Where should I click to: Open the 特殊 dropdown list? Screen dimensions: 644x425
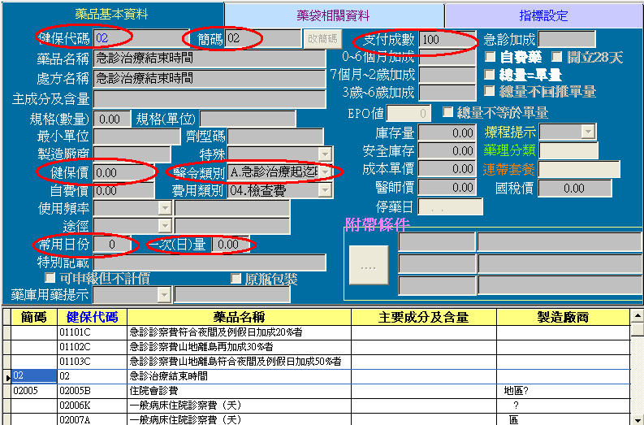pyautogui.click(x=325, y=154)
